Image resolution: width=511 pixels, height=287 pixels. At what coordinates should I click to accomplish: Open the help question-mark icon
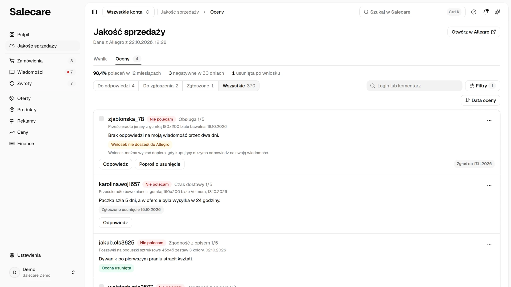(474, 12)
